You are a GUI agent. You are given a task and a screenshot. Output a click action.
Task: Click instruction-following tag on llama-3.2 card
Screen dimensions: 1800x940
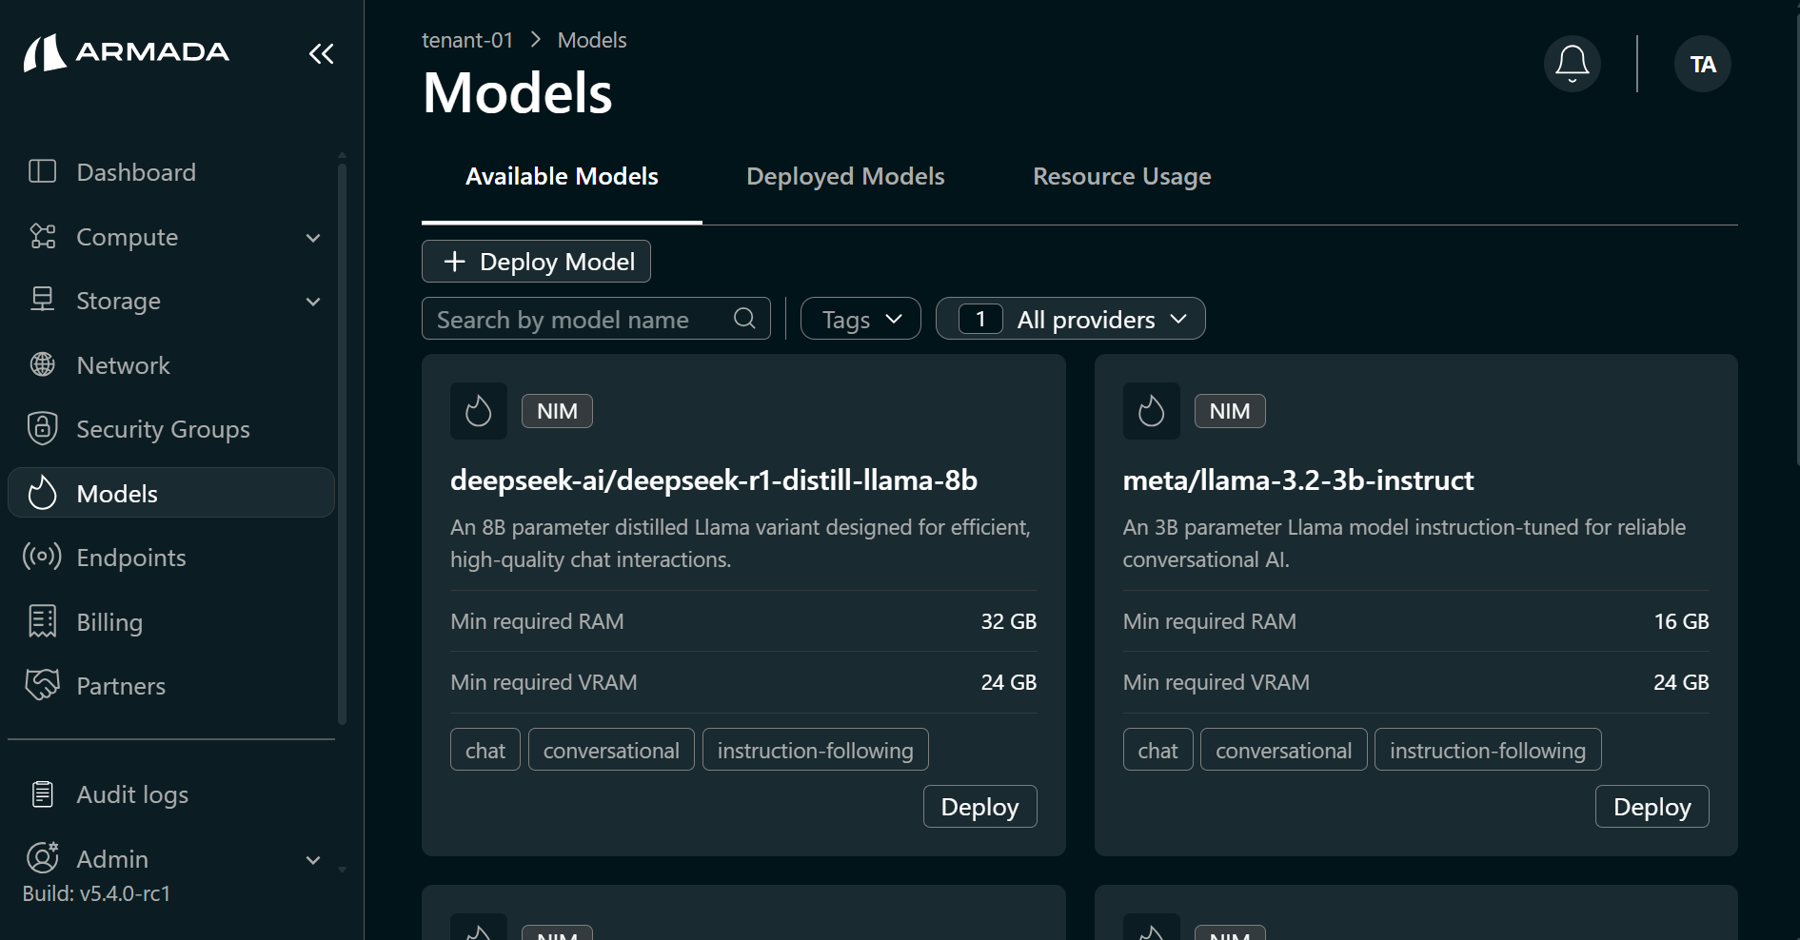(1488, 750)
